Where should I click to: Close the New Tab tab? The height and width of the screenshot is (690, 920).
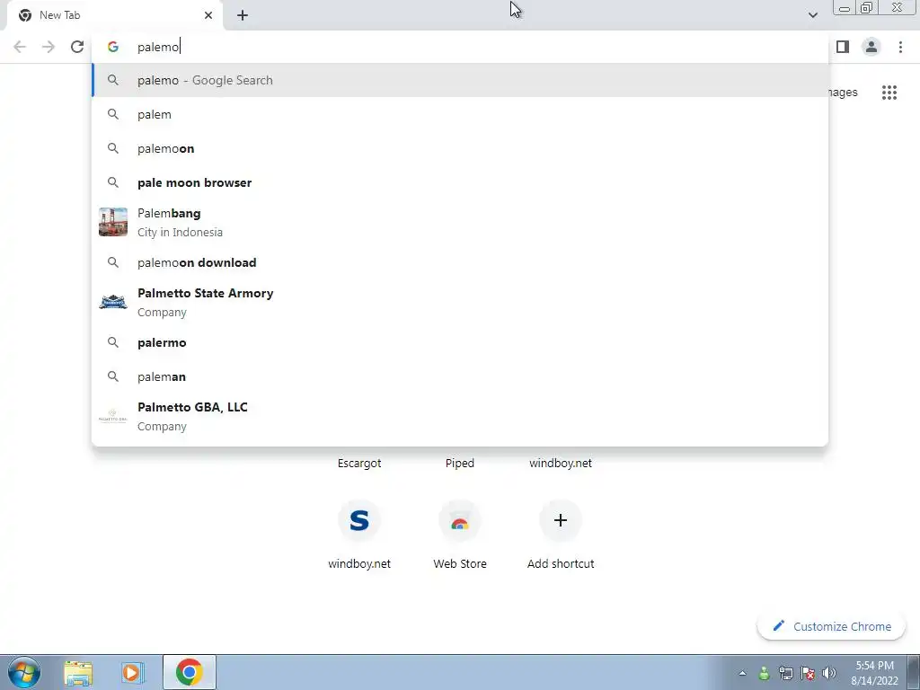click(x=208, y=15)
